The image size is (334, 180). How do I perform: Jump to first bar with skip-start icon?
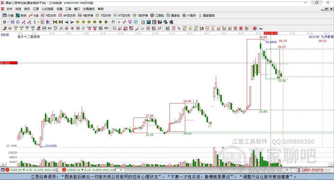pos(55,22)
